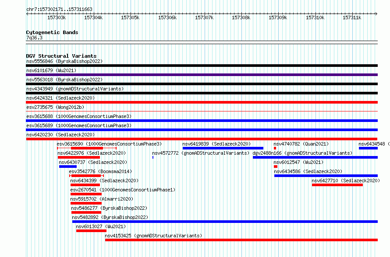This screenshot has height=257, width=390.
Task: Click the Cytogenetic Bands track title
Action: pos(52,32)
